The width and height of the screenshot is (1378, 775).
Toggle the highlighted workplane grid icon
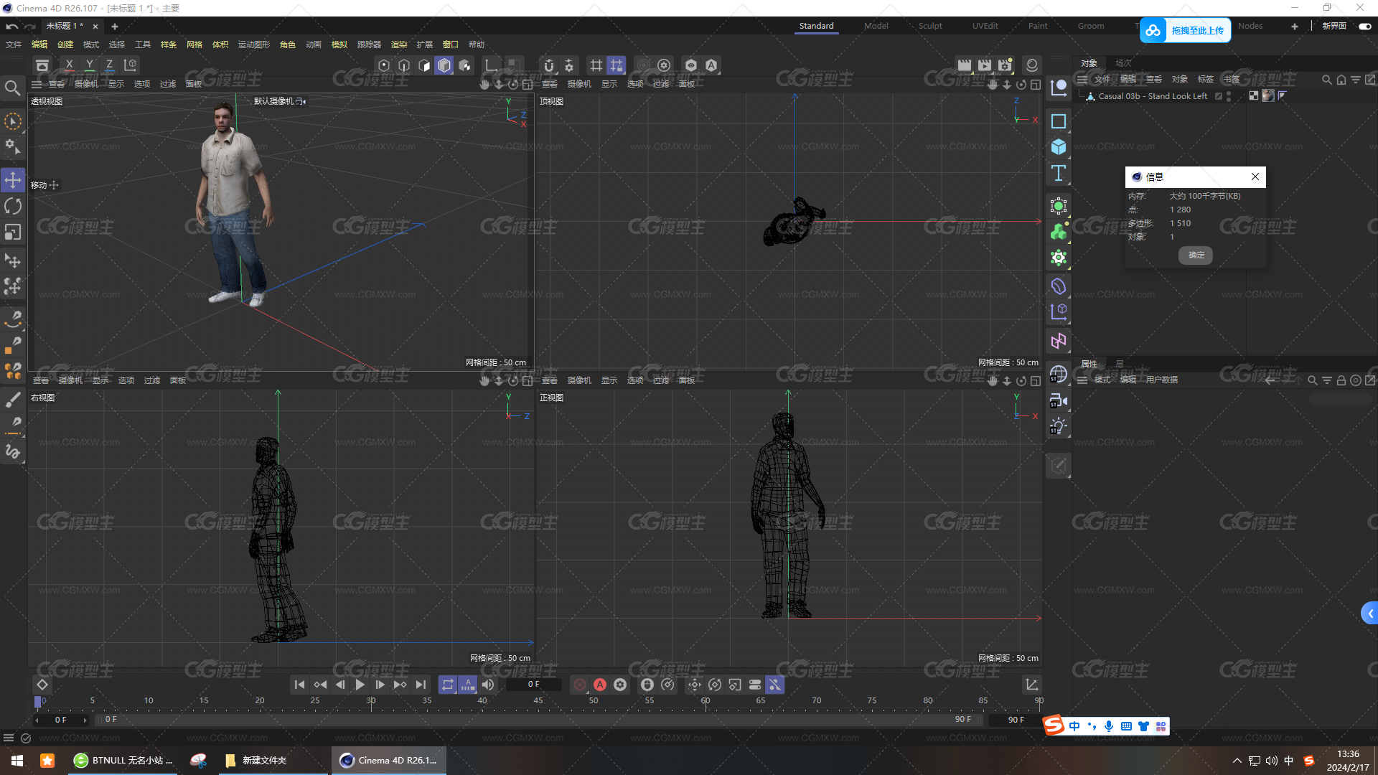617,65
